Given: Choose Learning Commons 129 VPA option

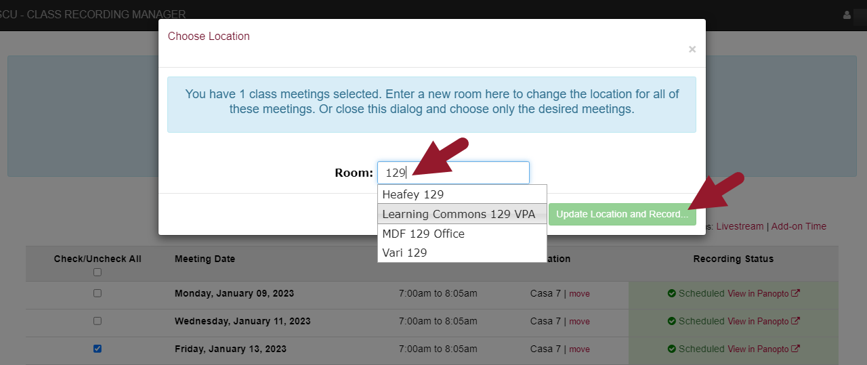Looking at the screenshot, I should (x=459, y=214).
